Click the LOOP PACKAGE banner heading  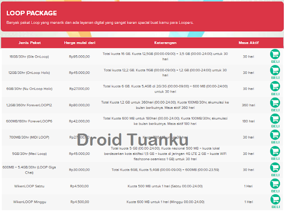(x=32, y=13)
